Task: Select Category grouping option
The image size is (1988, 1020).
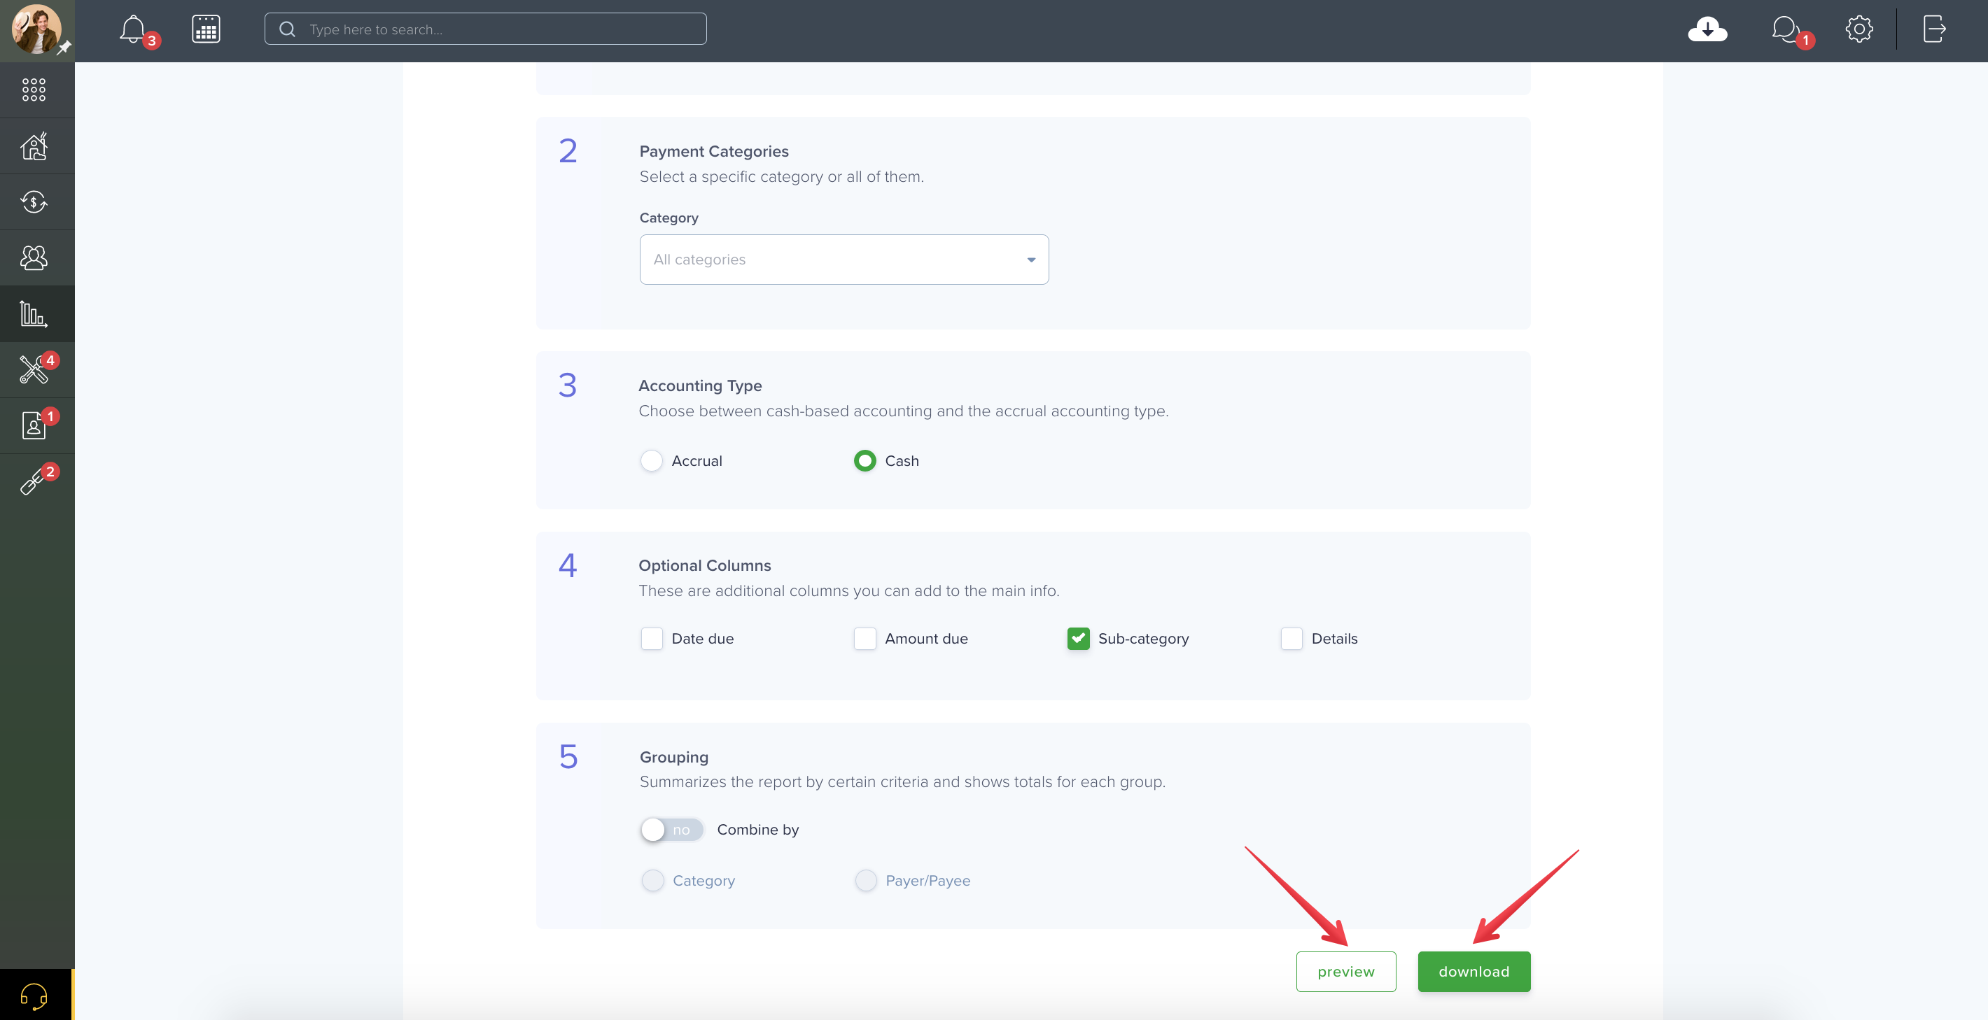Action: tap(653, 880)
